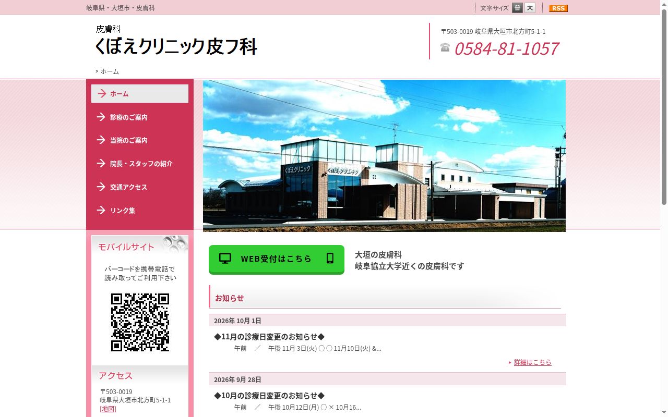Click arrow icon beside 交通アクセス
The image size is (668, 417).
pyautogui.click(x=101, y=187)
